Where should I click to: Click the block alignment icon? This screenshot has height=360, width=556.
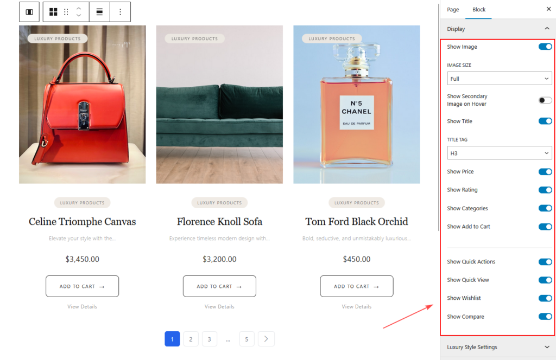[x=99, y=12]
